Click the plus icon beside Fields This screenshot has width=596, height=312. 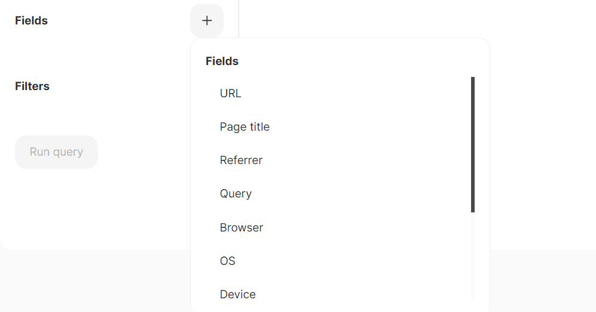point(207,21)
